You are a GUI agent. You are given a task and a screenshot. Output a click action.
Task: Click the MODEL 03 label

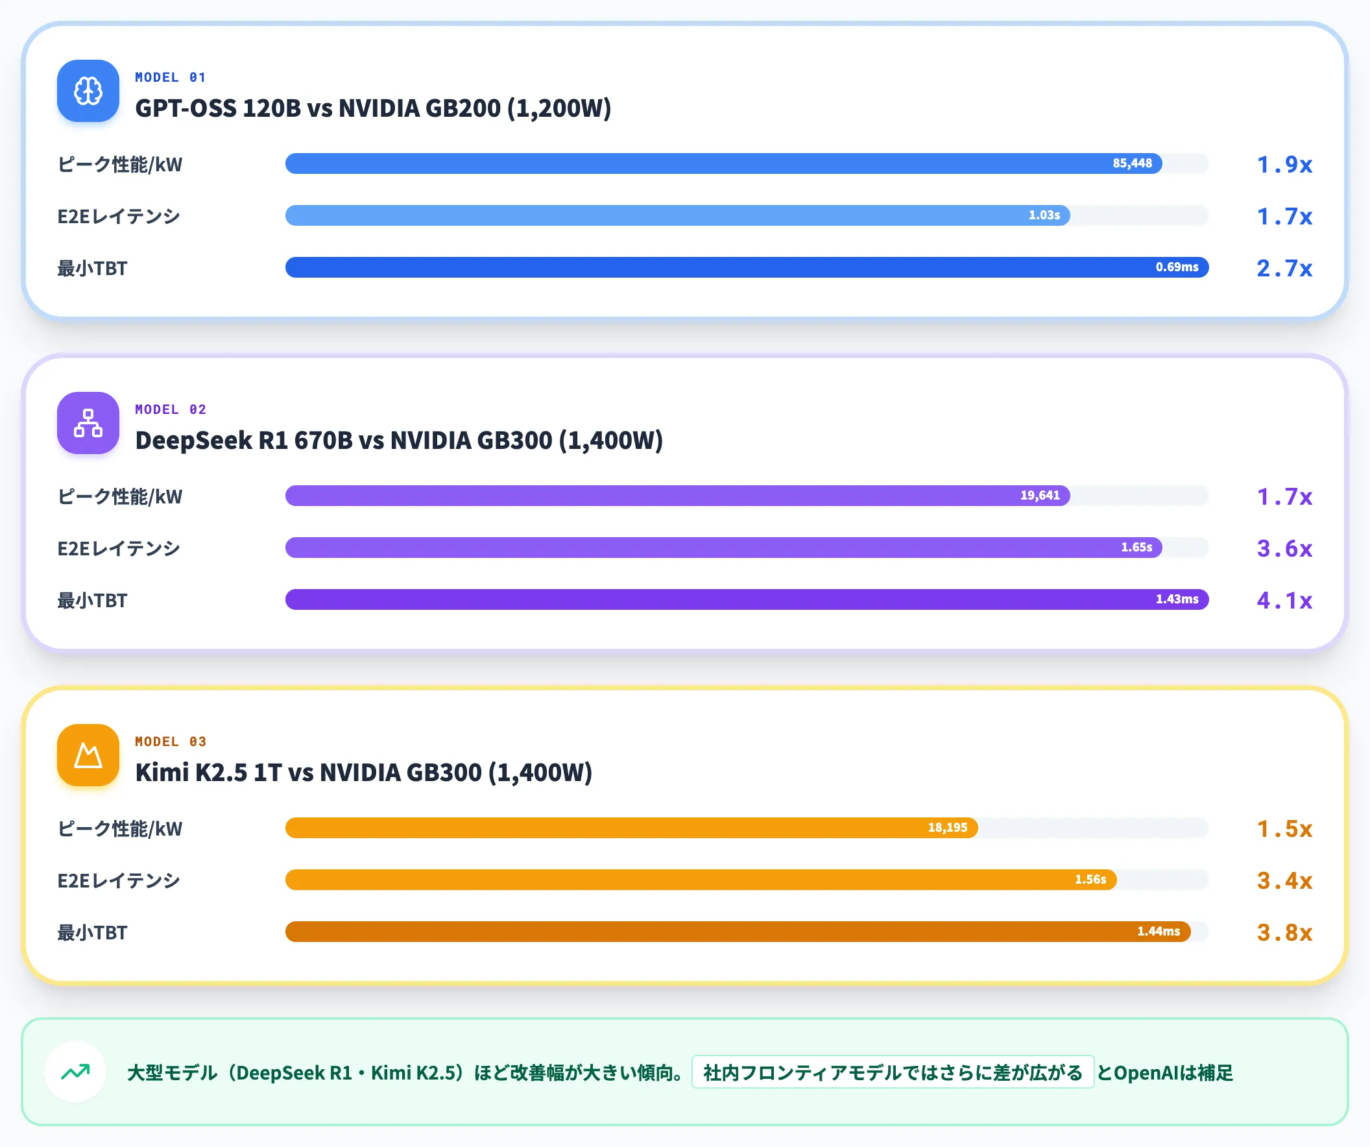point(170,741)
